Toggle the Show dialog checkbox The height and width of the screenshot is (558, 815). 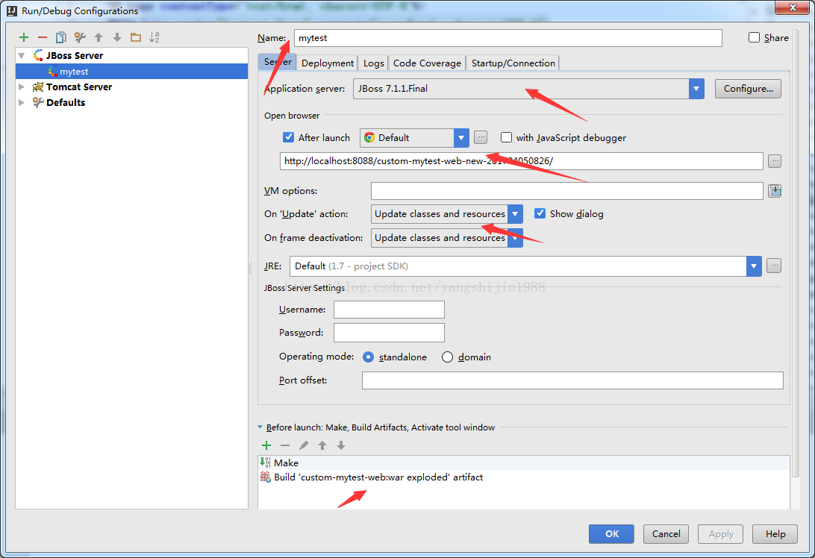pos(540,213)
